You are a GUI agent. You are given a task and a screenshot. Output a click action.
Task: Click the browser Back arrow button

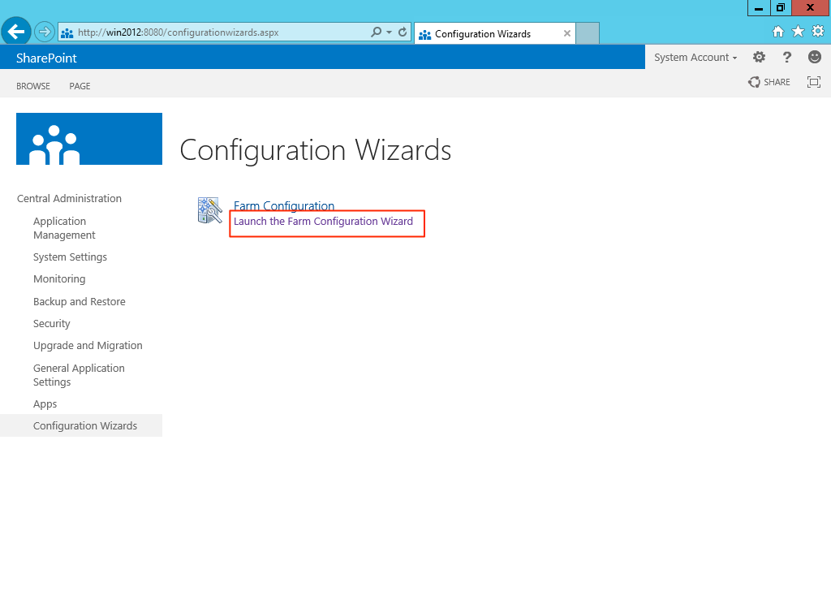pos(16,32)
